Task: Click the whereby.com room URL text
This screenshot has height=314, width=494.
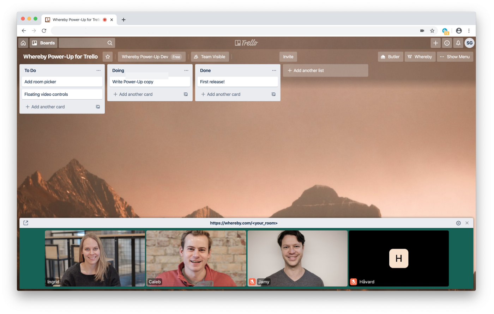Action: click(244, 223)
